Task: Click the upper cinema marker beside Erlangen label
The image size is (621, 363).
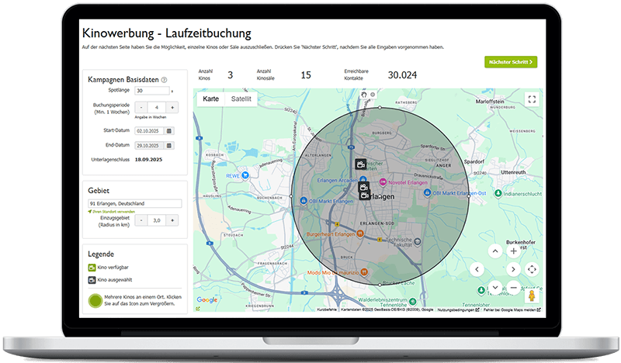Action: tap(363, 187)
